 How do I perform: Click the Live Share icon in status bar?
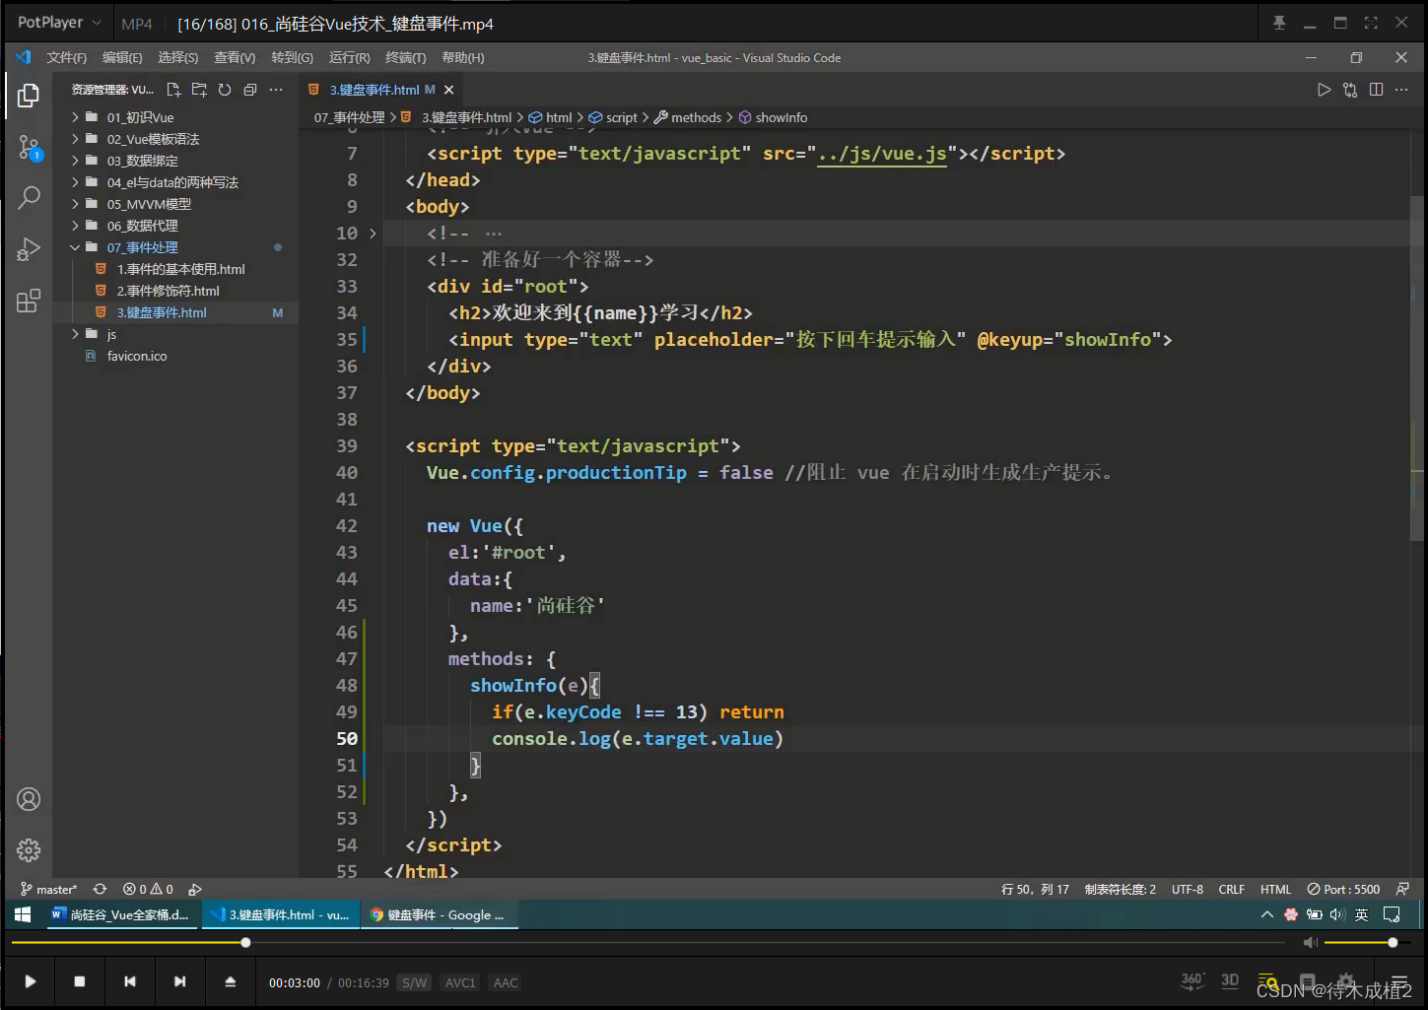(195, 889)
